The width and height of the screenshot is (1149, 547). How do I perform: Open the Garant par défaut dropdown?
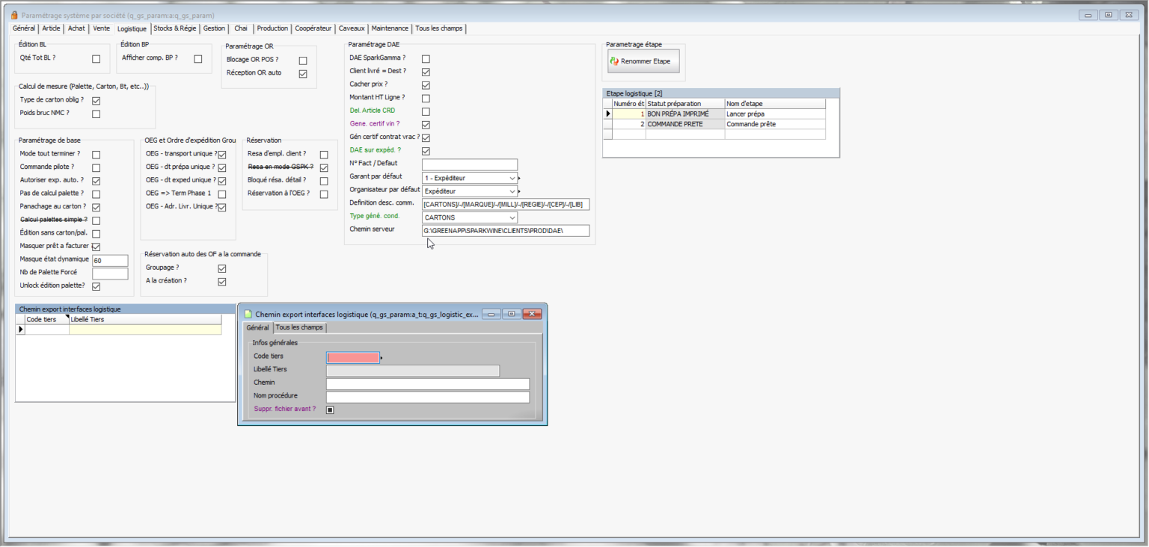pyautogui.click(x=512, y=179)
